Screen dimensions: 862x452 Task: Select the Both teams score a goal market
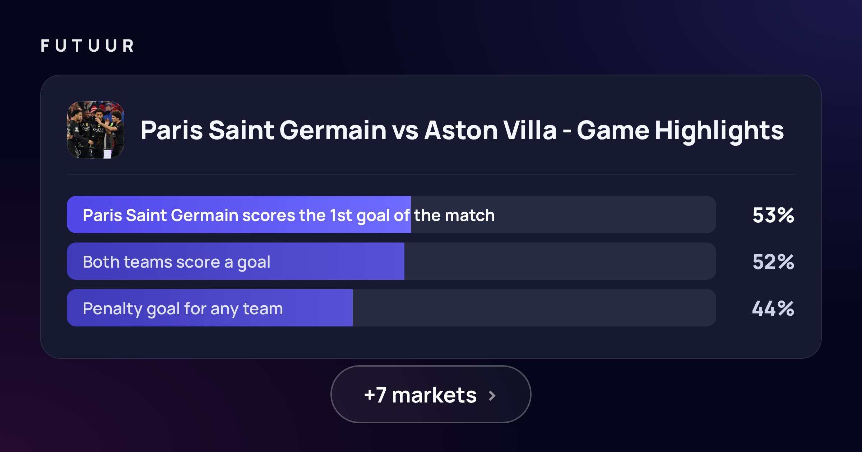(x=391, y=261)
